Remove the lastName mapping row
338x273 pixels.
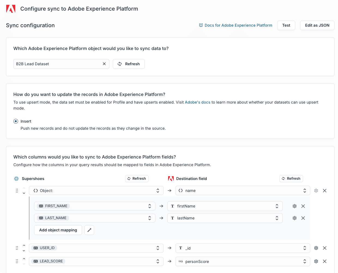click(x=303, y=218)
